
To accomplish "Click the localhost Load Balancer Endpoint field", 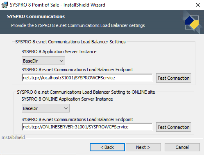I will [87, 78].
